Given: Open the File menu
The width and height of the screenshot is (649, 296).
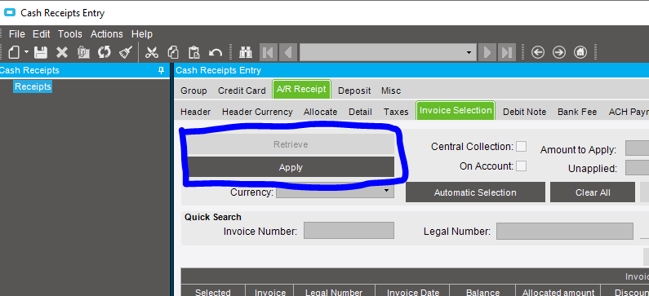Looking at the screenshot, I should [x=17, y=34].
